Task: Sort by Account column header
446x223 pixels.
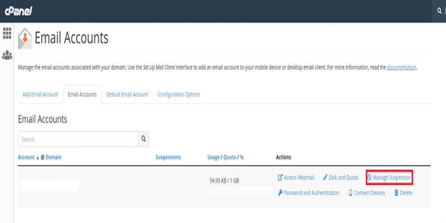Action: [x=27, y=157]
